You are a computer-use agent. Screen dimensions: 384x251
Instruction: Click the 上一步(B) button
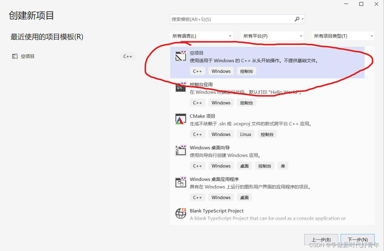(321, 239)
